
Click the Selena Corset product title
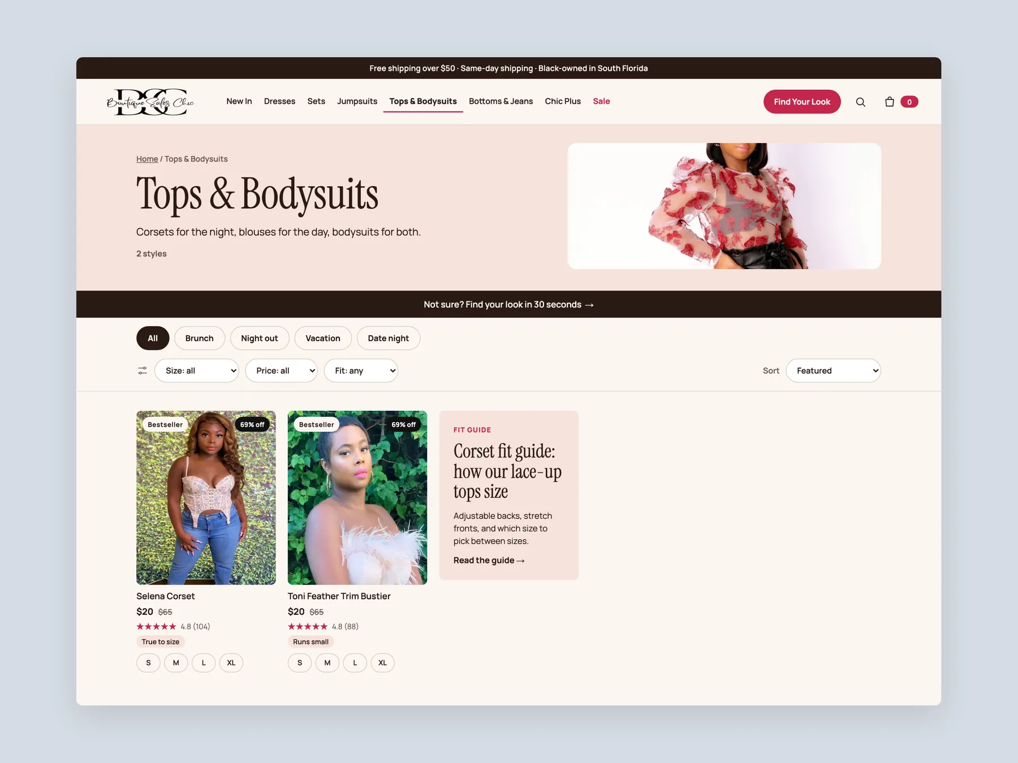[x=165, y=596]
